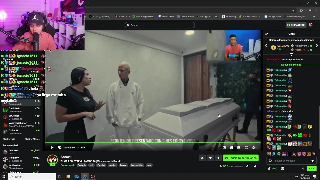Send message with the Chat button
The width and height of the screenshot is (320, 180).
(312, 169)
